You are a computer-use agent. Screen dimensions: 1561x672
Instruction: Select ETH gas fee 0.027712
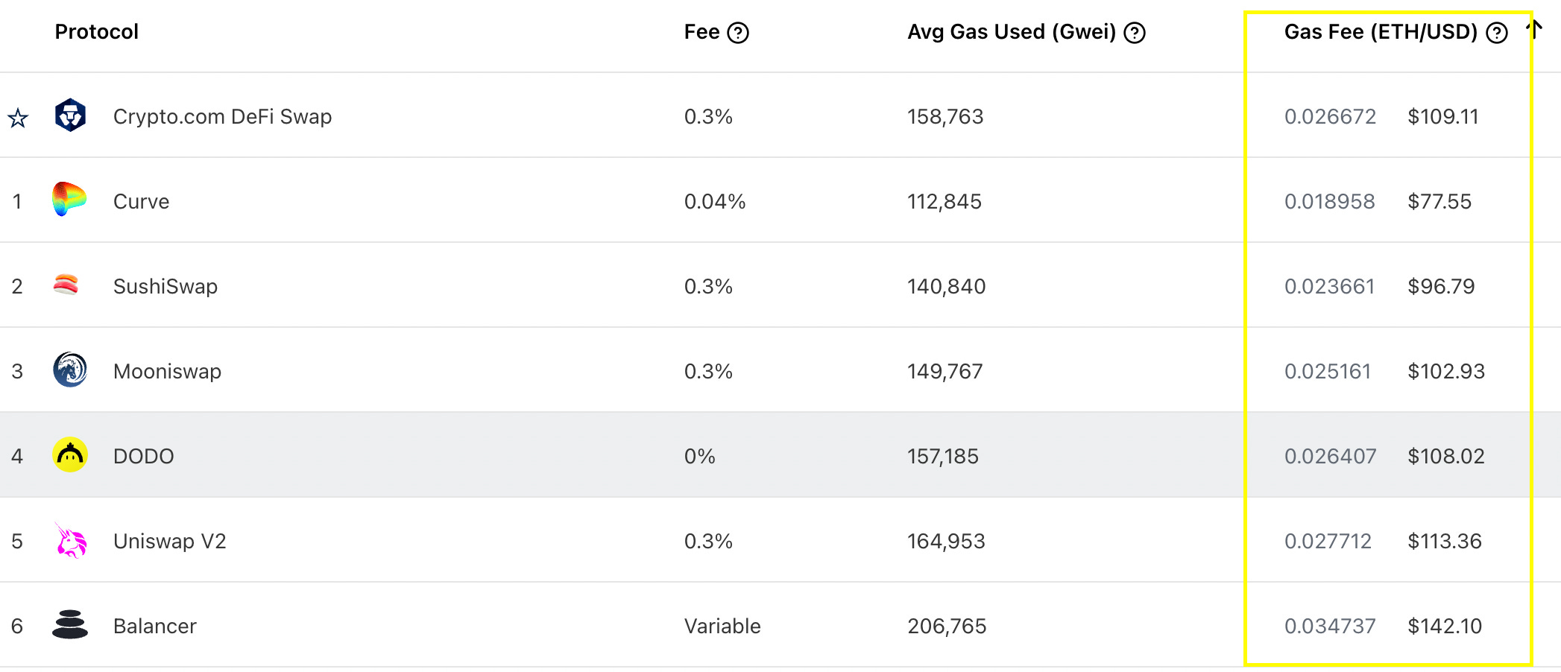(1328, 541)
